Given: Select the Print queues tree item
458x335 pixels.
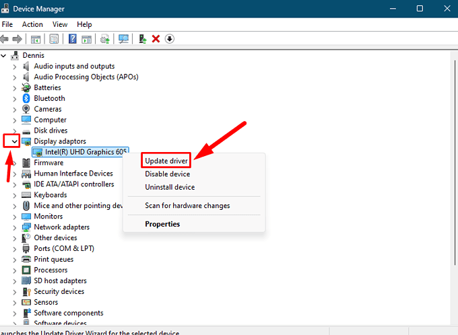Looking at the screenshot, I should 53,259.
